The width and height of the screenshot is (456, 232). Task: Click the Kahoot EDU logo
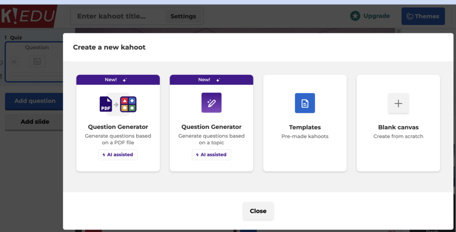pos(28,16)
